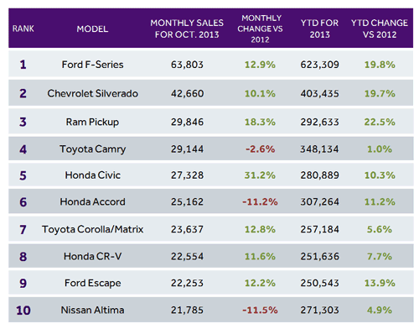
Task: Click the Monthly Change vs 2012 header
Action: (x=260, y=29)
